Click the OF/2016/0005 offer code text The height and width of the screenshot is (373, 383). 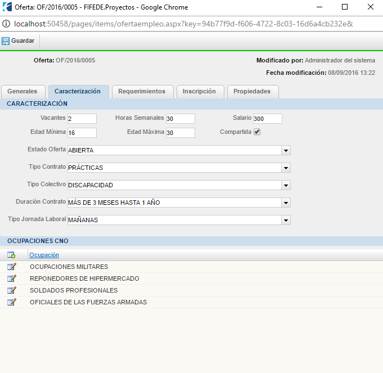click(75, 60)
